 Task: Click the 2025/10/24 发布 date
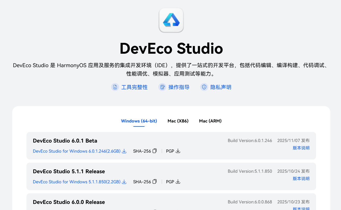(x=293, y=171)
